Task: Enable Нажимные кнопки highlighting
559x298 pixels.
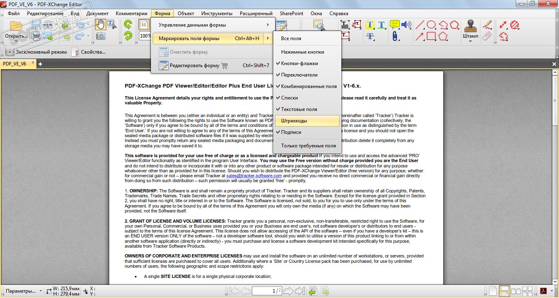Action: coord(307,52)
